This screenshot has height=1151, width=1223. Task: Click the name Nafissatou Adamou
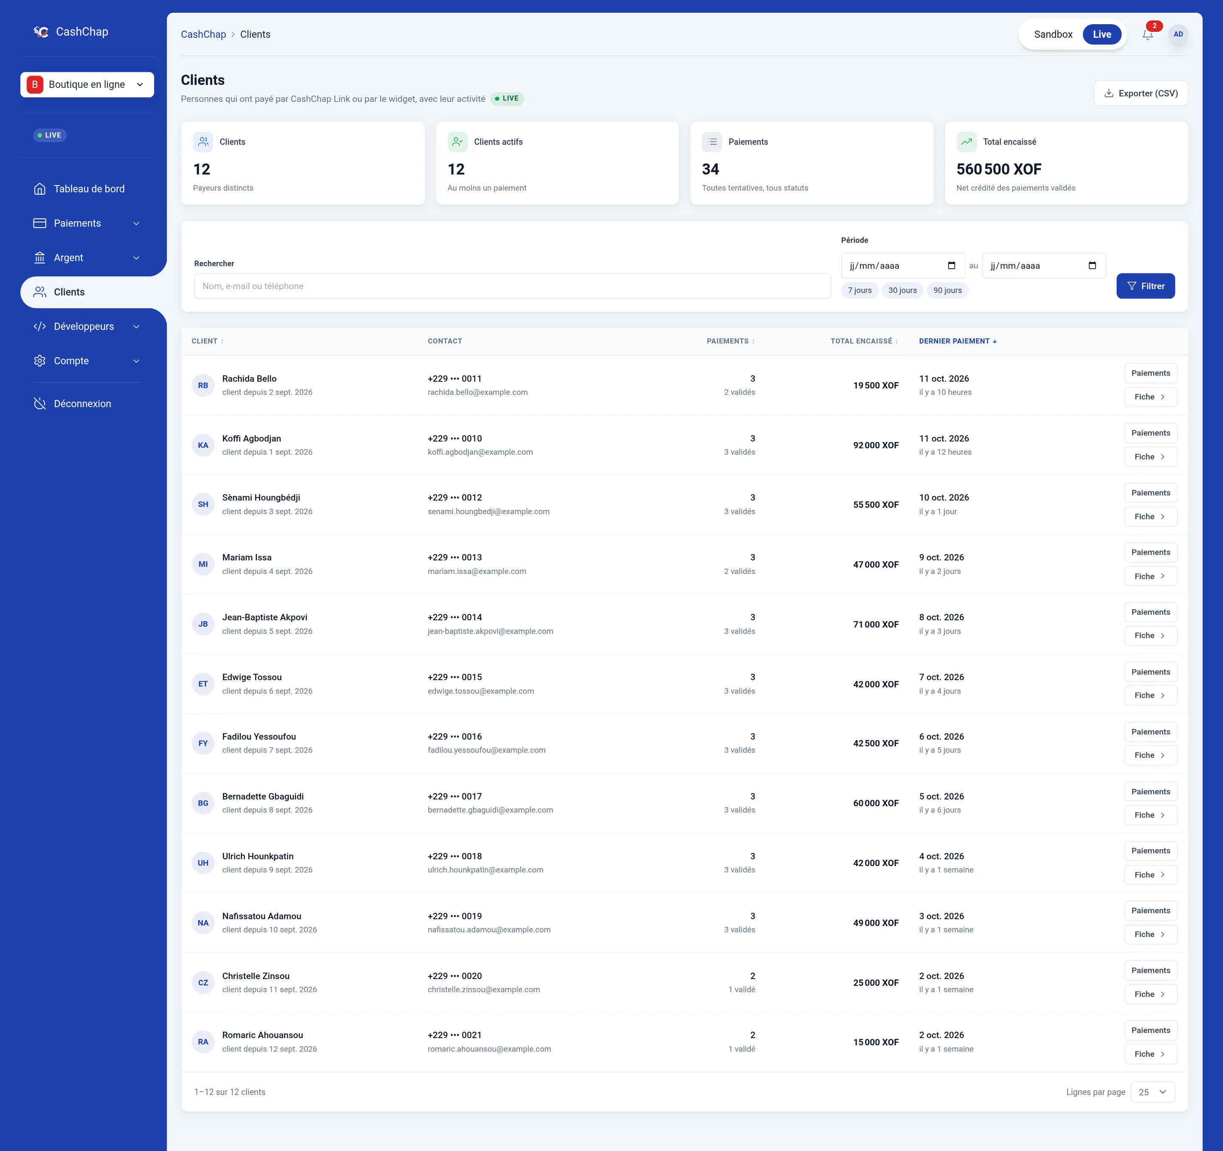coord(262,916)
